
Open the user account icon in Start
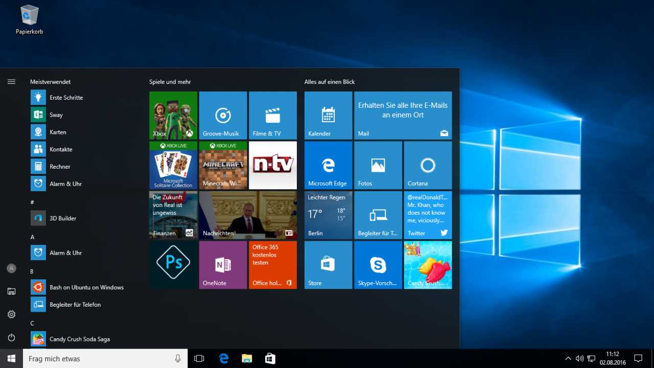point(11,268)
